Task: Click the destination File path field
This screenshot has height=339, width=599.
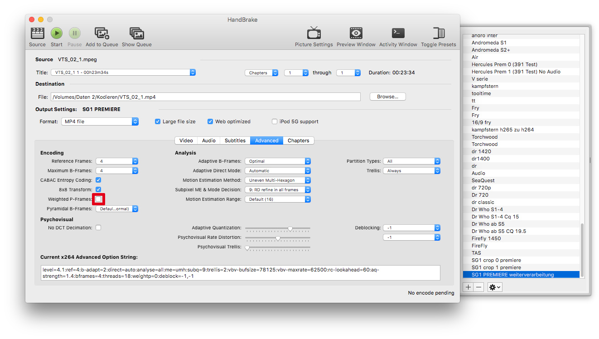Action: [205, 97]
